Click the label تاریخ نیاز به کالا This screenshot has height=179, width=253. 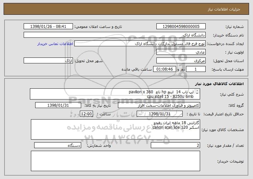[x=98, y=106]
